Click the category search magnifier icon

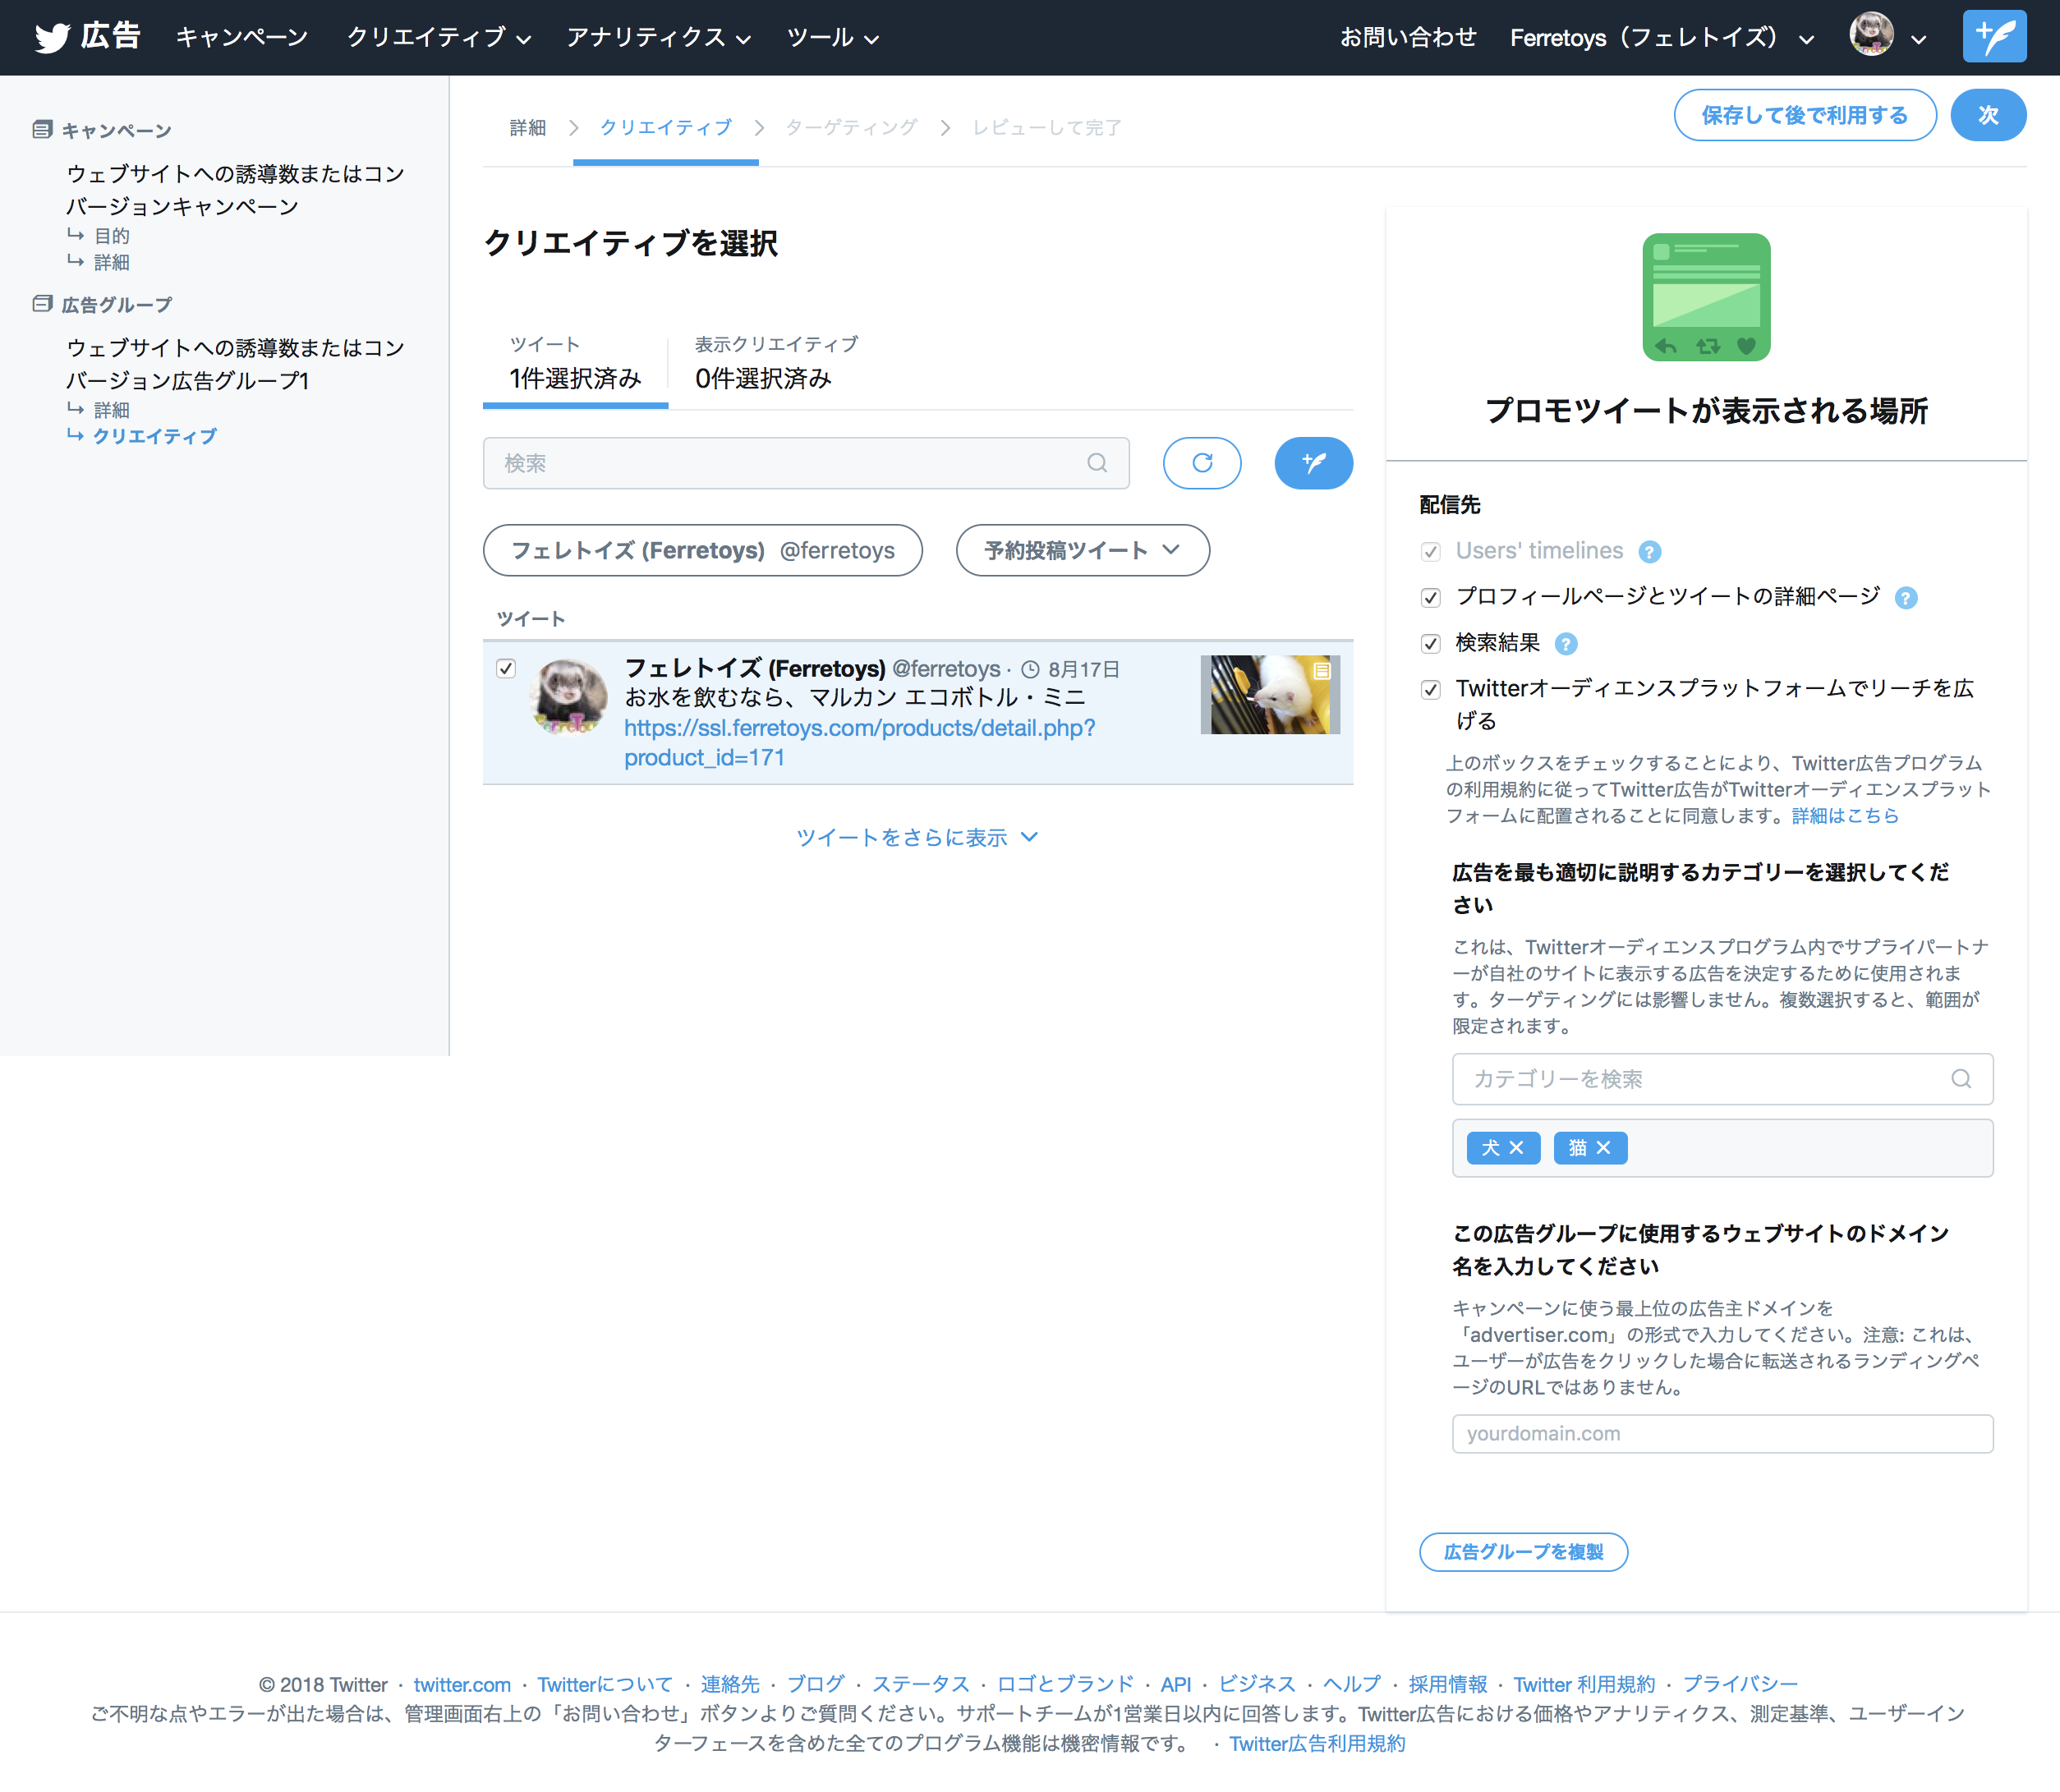pyautogui.click(x=1961, y=1079)
